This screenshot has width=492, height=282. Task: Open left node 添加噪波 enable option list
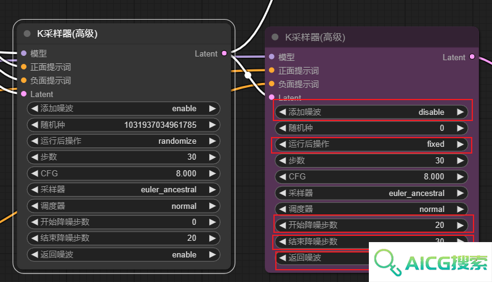pyautogui.click(x=124, y=108)
